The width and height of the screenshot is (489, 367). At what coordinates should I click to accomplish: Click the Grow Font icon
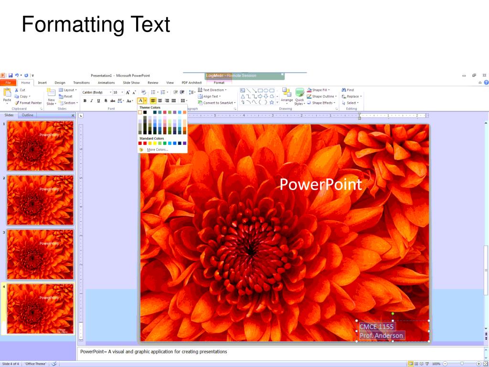(x=128, y=92)
